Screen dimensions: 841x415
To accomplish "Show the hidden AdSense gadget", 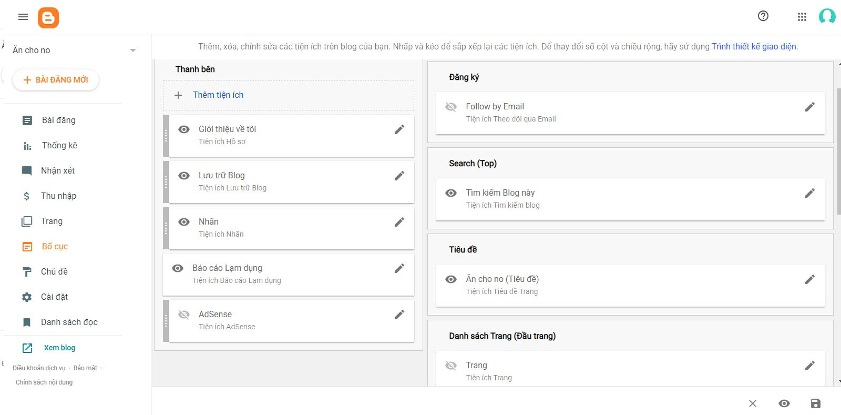I will 184,315.
